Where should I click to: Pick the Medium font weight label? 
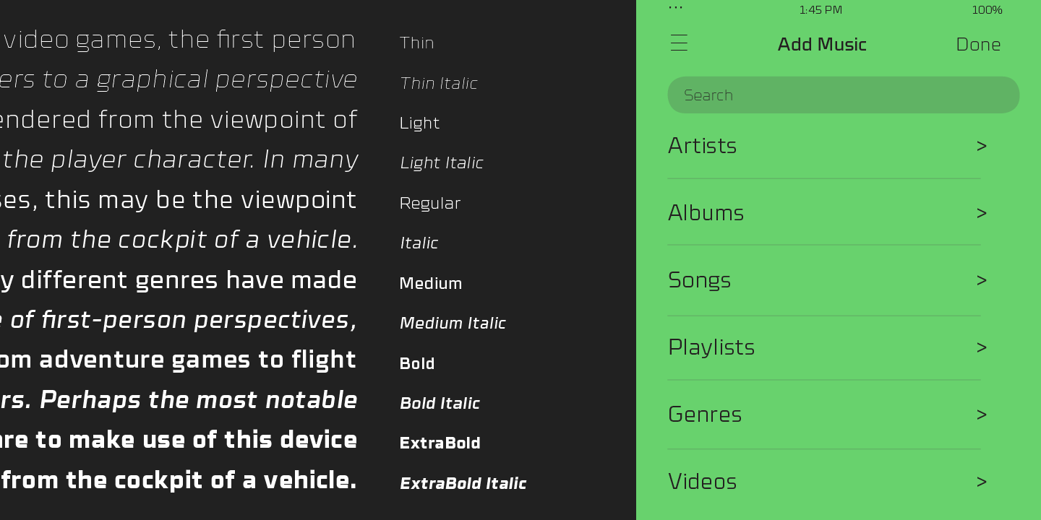[x=431, y=283]
